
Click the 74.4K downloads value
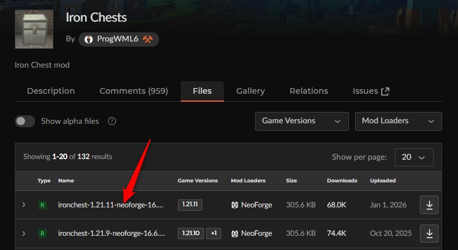336,234
